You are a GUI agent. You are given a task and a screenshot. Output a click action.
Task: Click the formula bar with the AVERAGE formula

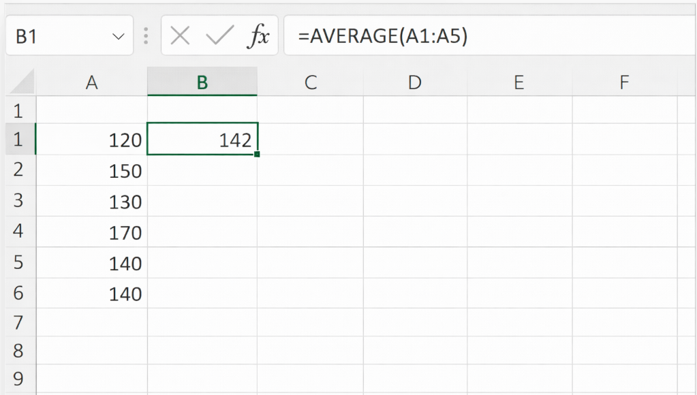click(x=477, y=37)
